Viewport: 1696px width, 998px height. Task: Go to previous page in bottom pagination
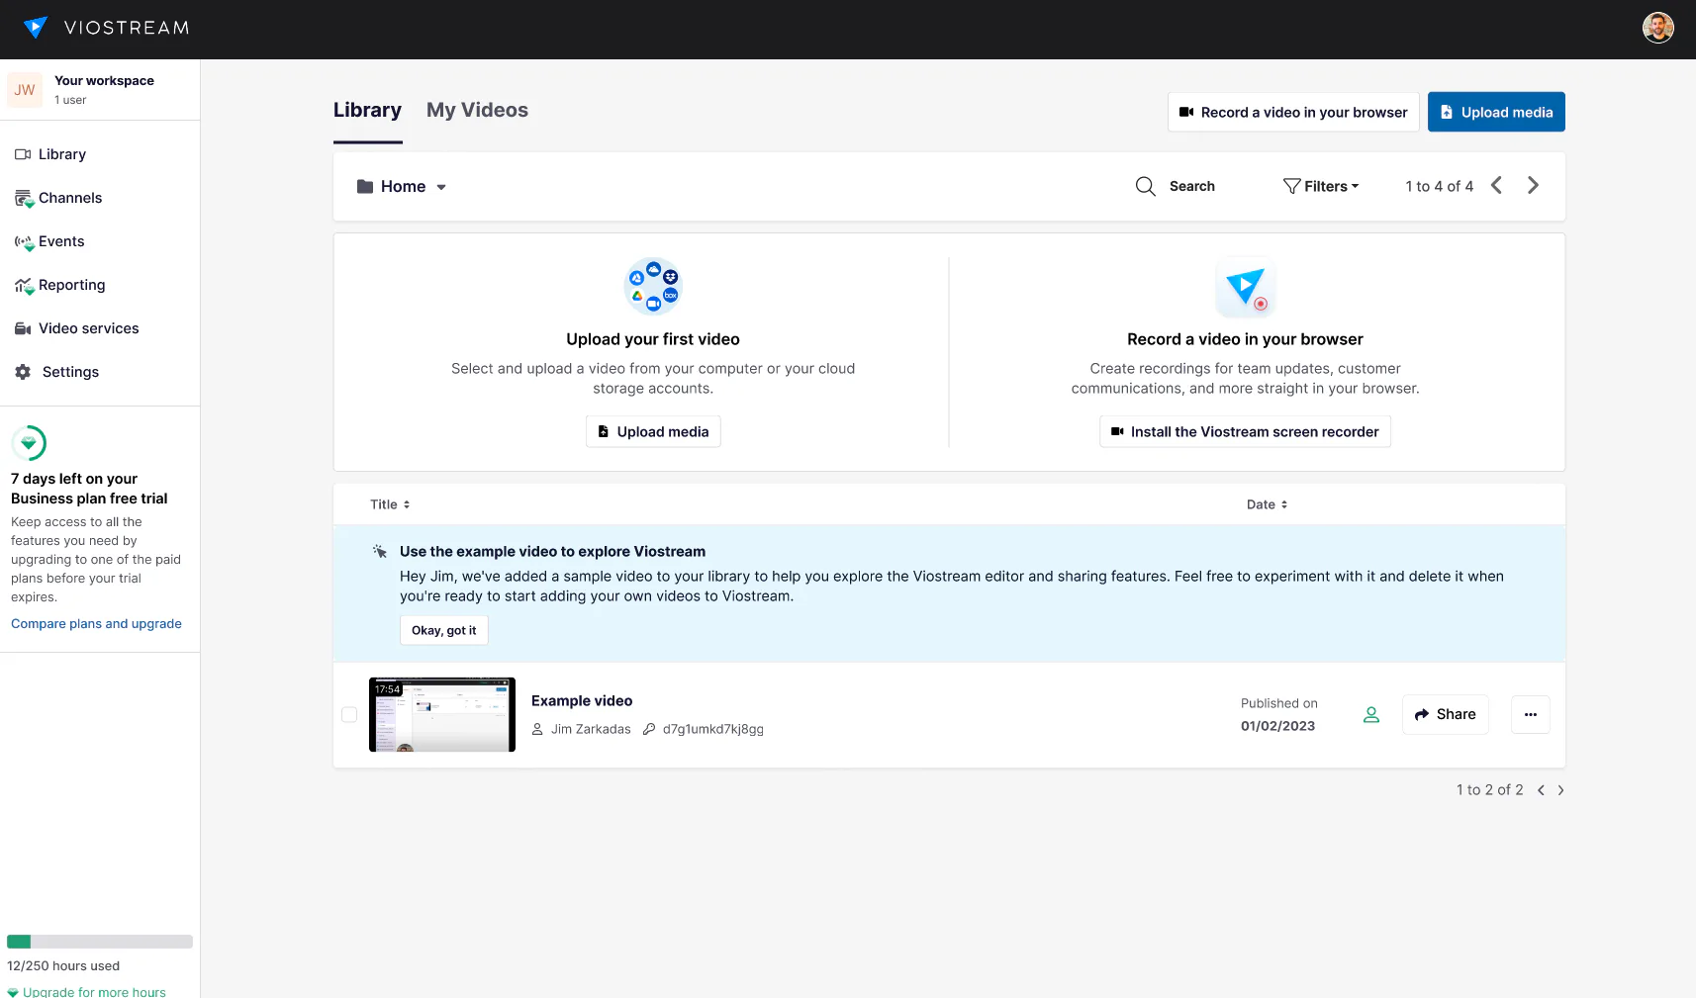click(1541, 790)
